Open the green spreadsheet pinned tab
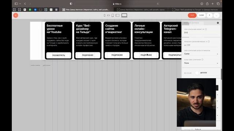Image resolution: width=234 pixels, height=131 pixels. pyautogui.click(x=30, y=10)
